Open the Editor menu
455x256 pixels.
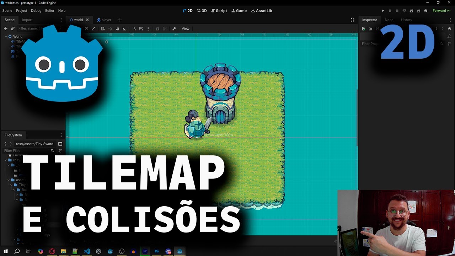50,11
